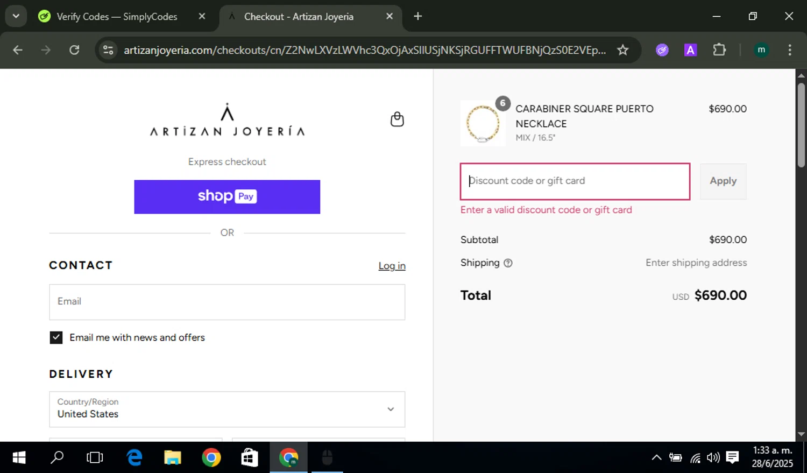Uncheck 'Email me with news and offers'
The height and width of the screenshot is (473, 807).
pos(56,337)
